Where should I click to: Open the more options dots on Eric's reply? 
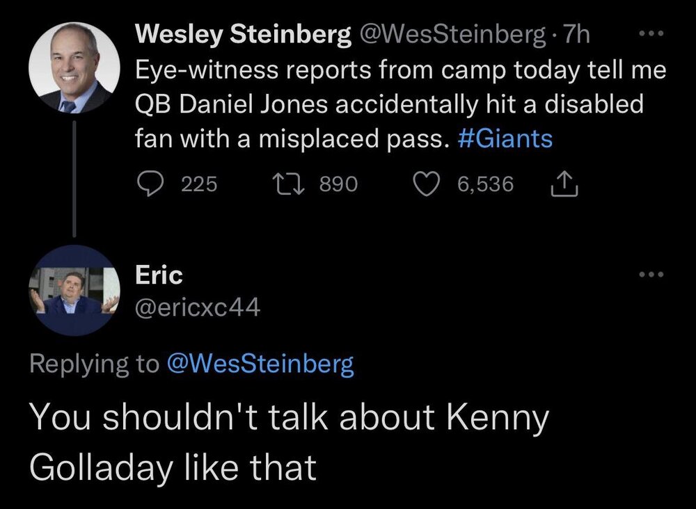[x=651, y=275]
